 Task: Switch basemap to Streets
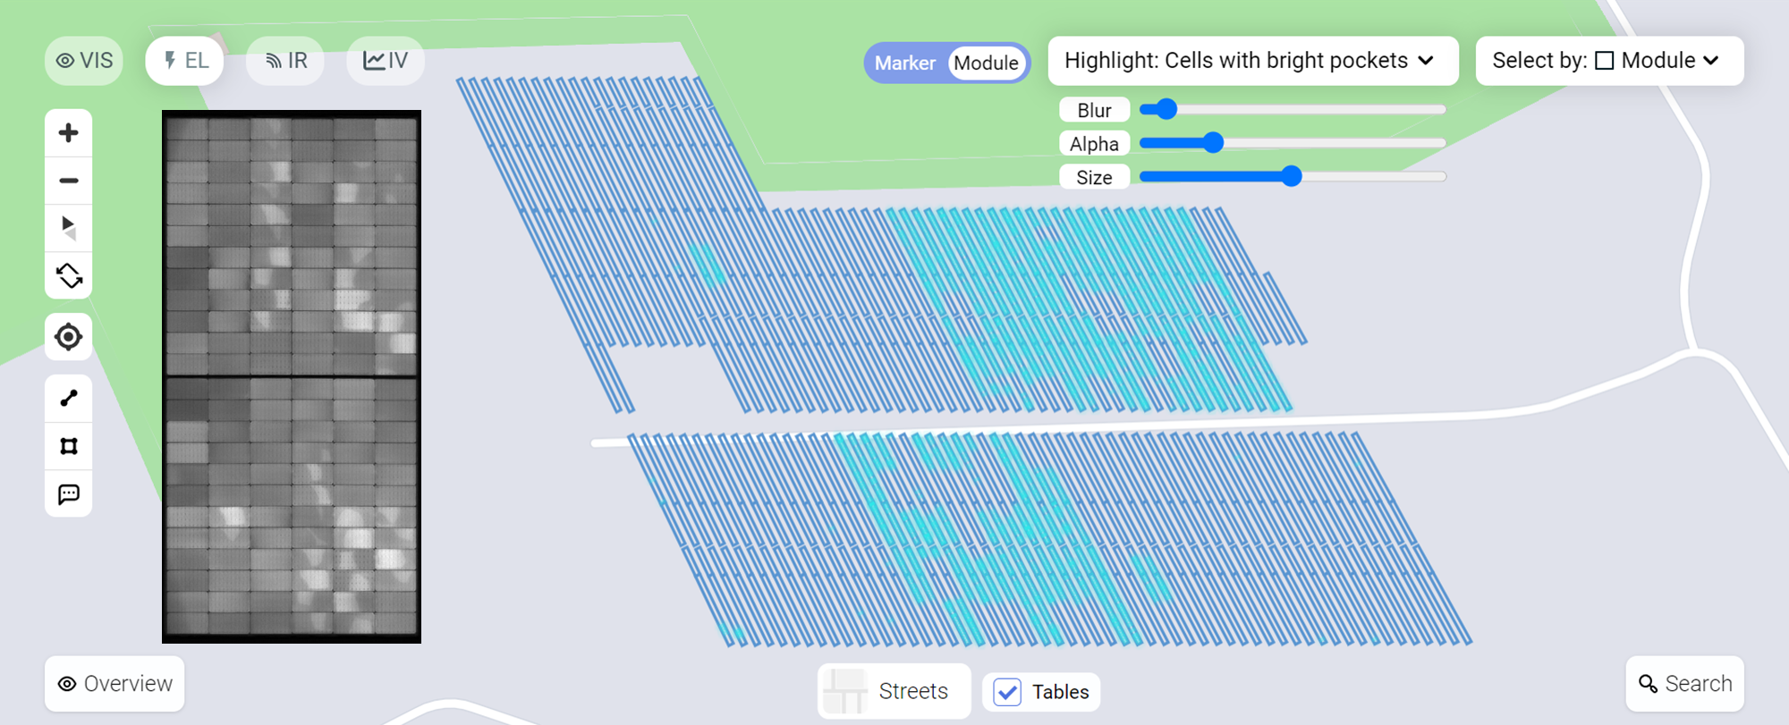tap(894, 691)
